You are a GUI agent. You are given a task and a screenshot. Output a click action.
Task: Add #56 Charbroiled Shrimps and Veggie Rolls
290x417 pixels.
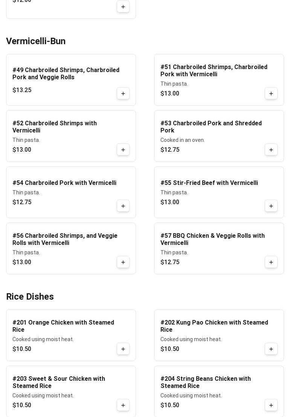tap(123, 262)
